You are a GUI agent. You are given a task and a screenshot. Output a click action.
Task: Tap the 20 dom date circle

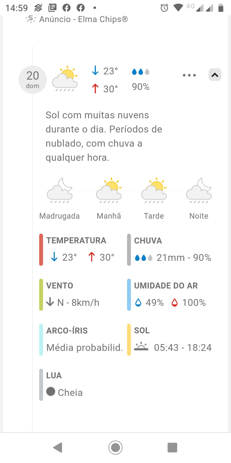33,80
